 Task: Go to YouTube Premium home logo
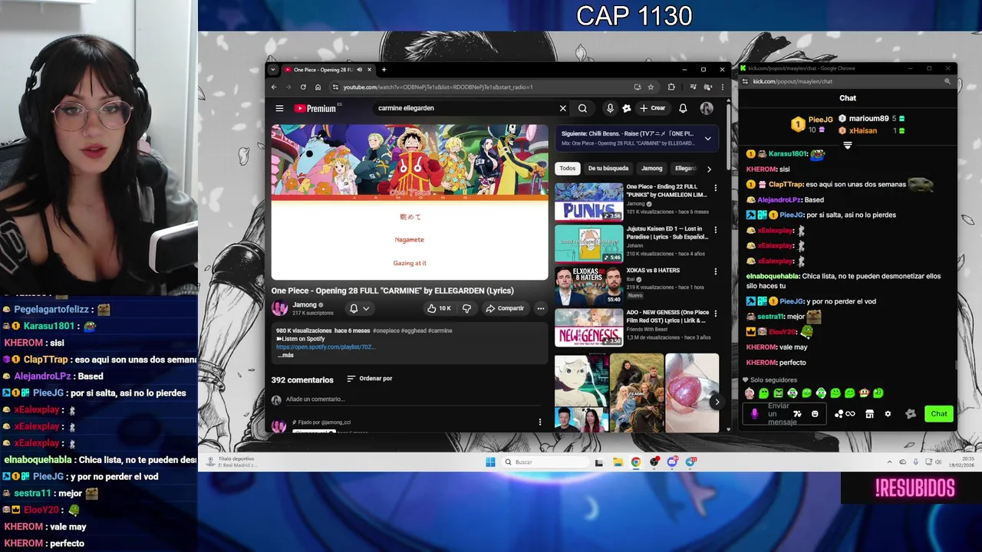click(x=315, y=108)
